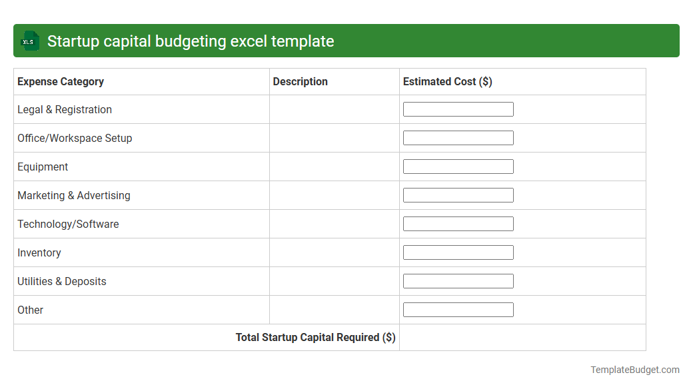693x389 pixels.
Task: Click the cost input for Legal & Registration
Action: pyautogui.click(x=458, y=109)
